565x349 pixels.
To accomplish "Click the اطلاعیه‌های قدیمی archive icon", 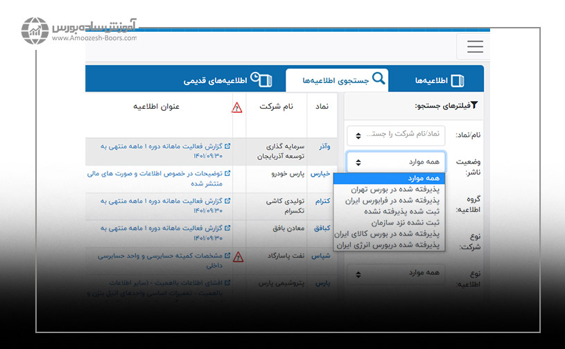I will [x=260, y=80].
